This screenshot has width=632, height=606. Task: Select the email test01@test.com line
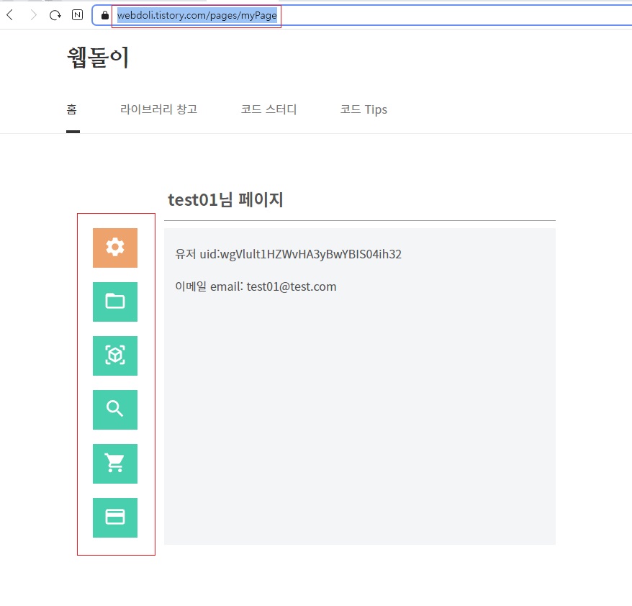coord(256,286)
